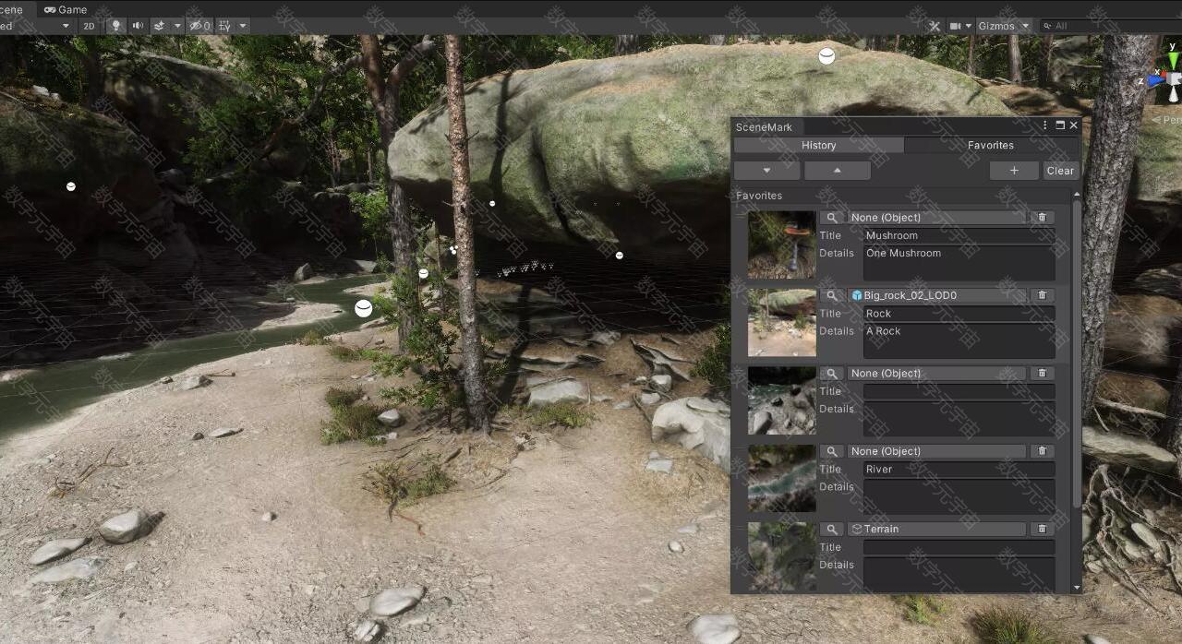Open SceneMark window options kebab menu
This screenshot has width=1182, height=644.
click(x=1045, y=125)
